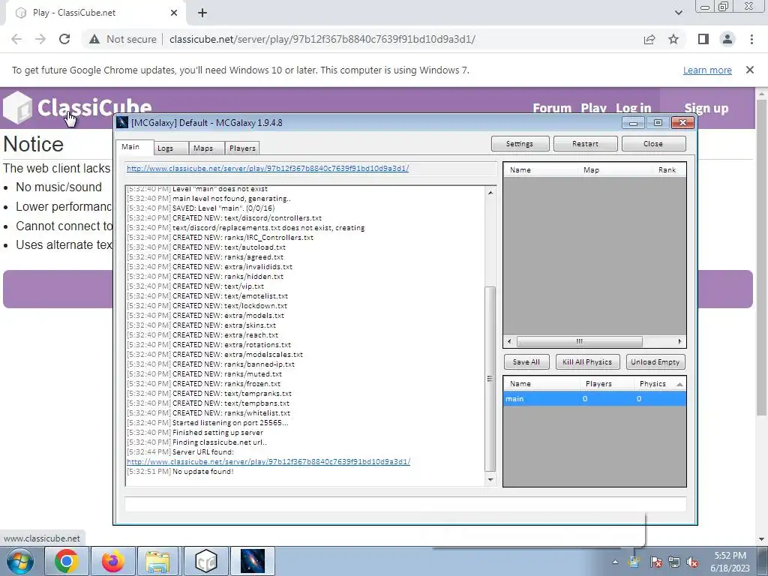
Task: Open MCGalaxy Settings button
Action: [520, 143]
